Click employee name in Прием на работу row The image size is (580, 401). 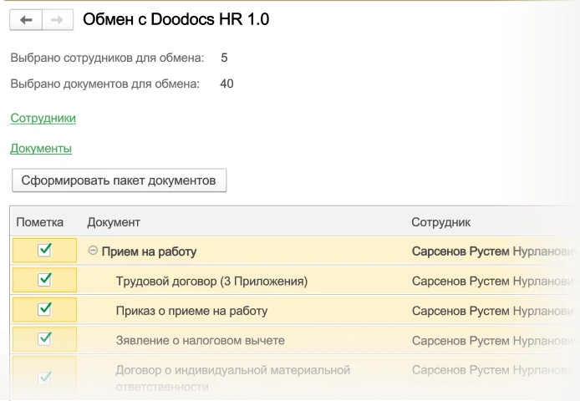click(x=495, y=251)
